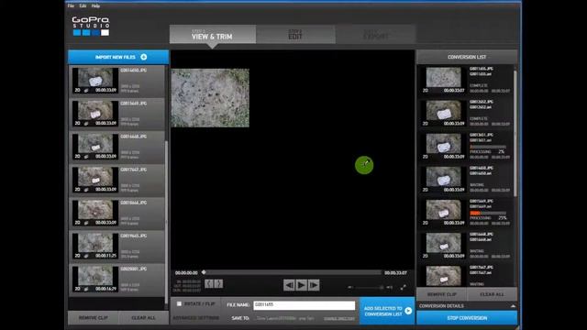Collapse the Conversion Details panel arrow
587x330 pixels.
pyautogui.click(x=513, y=306)
